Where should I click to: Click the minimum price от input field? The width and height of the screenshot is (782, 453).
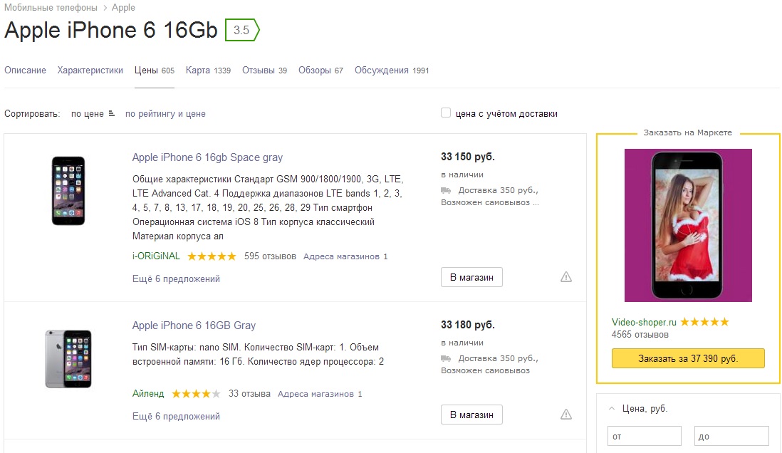645,436
